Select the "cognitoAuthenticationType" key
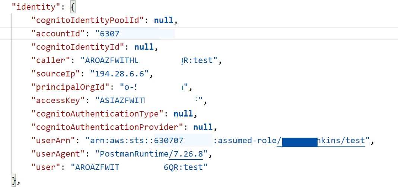The image size is (398, 187). [x=98, y=114]
